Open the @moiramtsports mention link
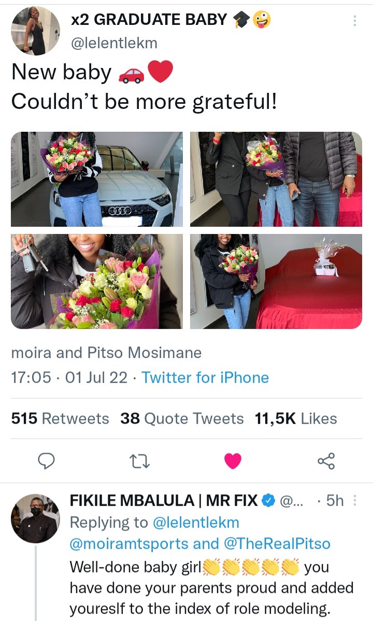Viewport: 373px width, 621px height. point(129,544)
